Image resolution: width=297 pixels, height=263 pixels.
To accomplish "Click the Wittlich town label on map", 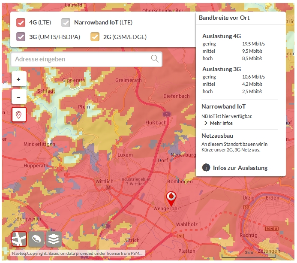I will pos(105,181).
